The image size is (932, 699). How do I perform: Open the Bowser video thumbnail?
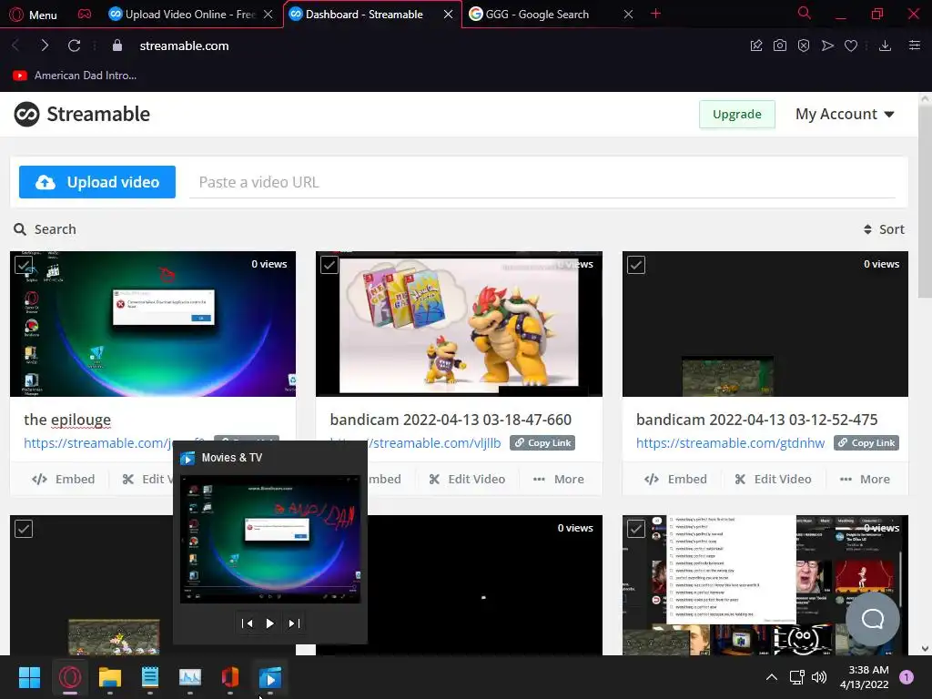(x=459, y=324)
